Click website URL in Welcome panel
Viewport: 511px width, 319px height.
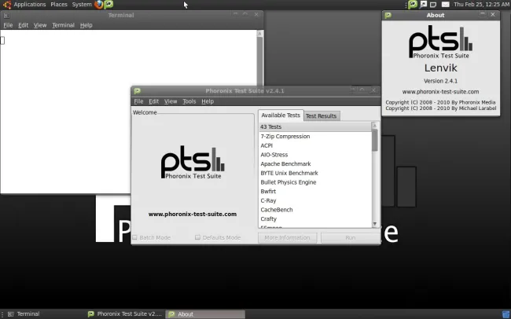193,214
